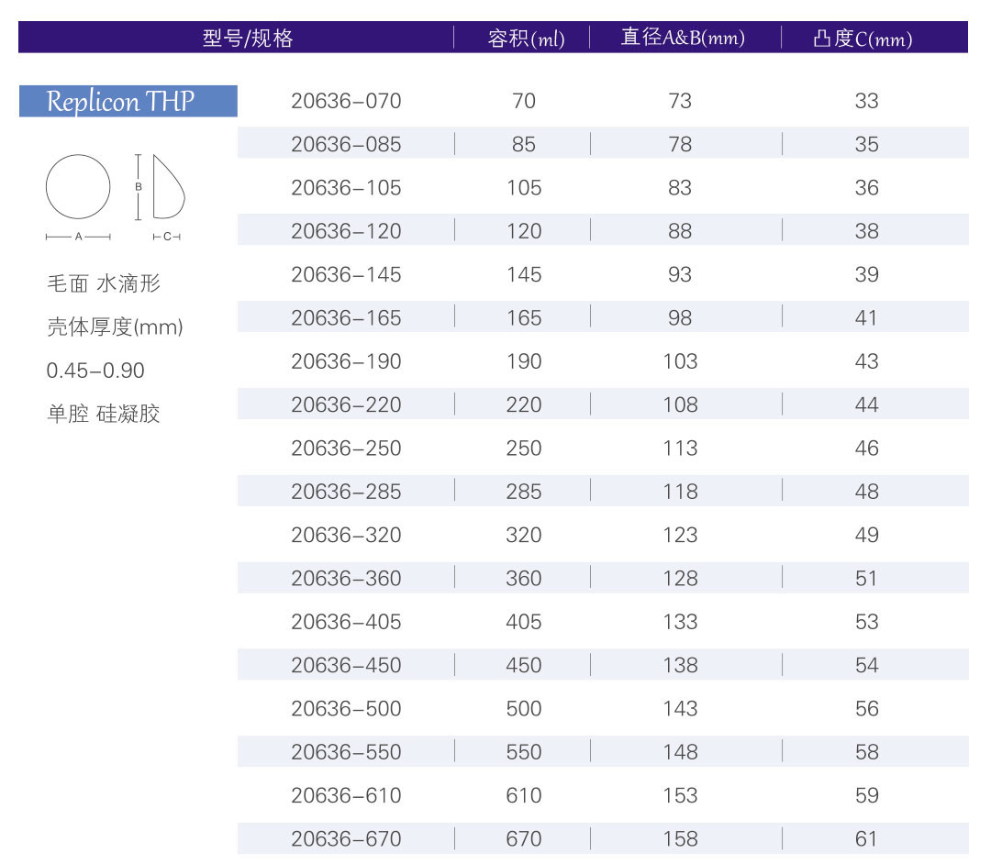The height and width of the screenshot is (864, 991).
Task: Click the projection value 39
Action: click(x=866, y=275)
